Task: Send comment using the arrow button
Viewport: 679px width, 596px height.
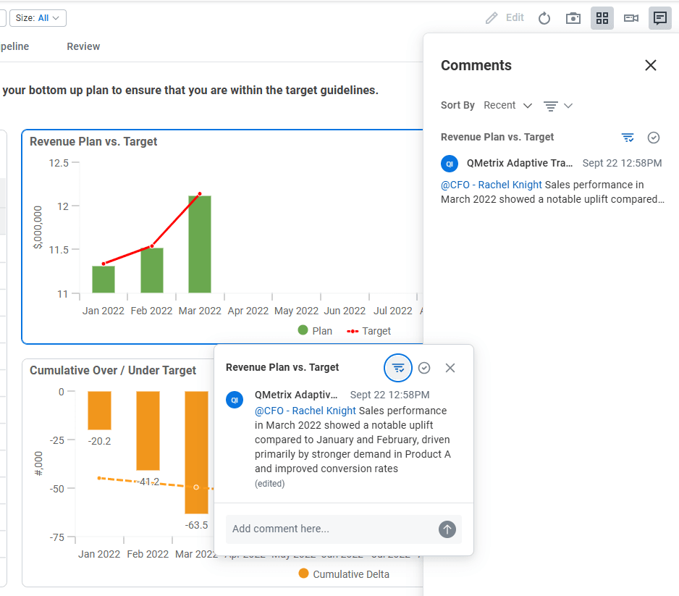Action: (x=447, y=529)
